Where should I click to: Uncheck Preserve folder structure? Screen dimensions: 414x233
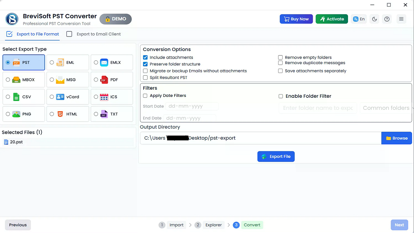[145, 64]
